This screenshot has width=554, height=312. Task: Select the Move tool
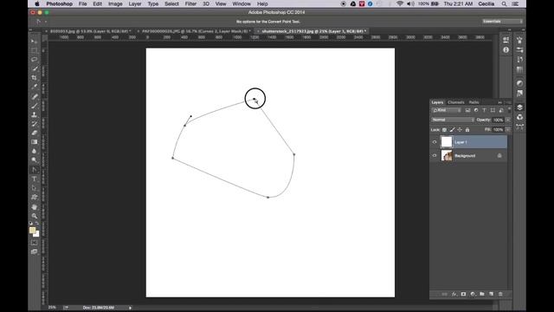(35, 41)
